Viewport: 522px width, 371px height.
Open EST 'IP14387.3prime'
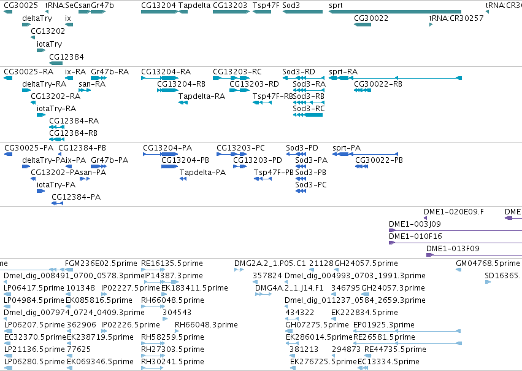172,276
